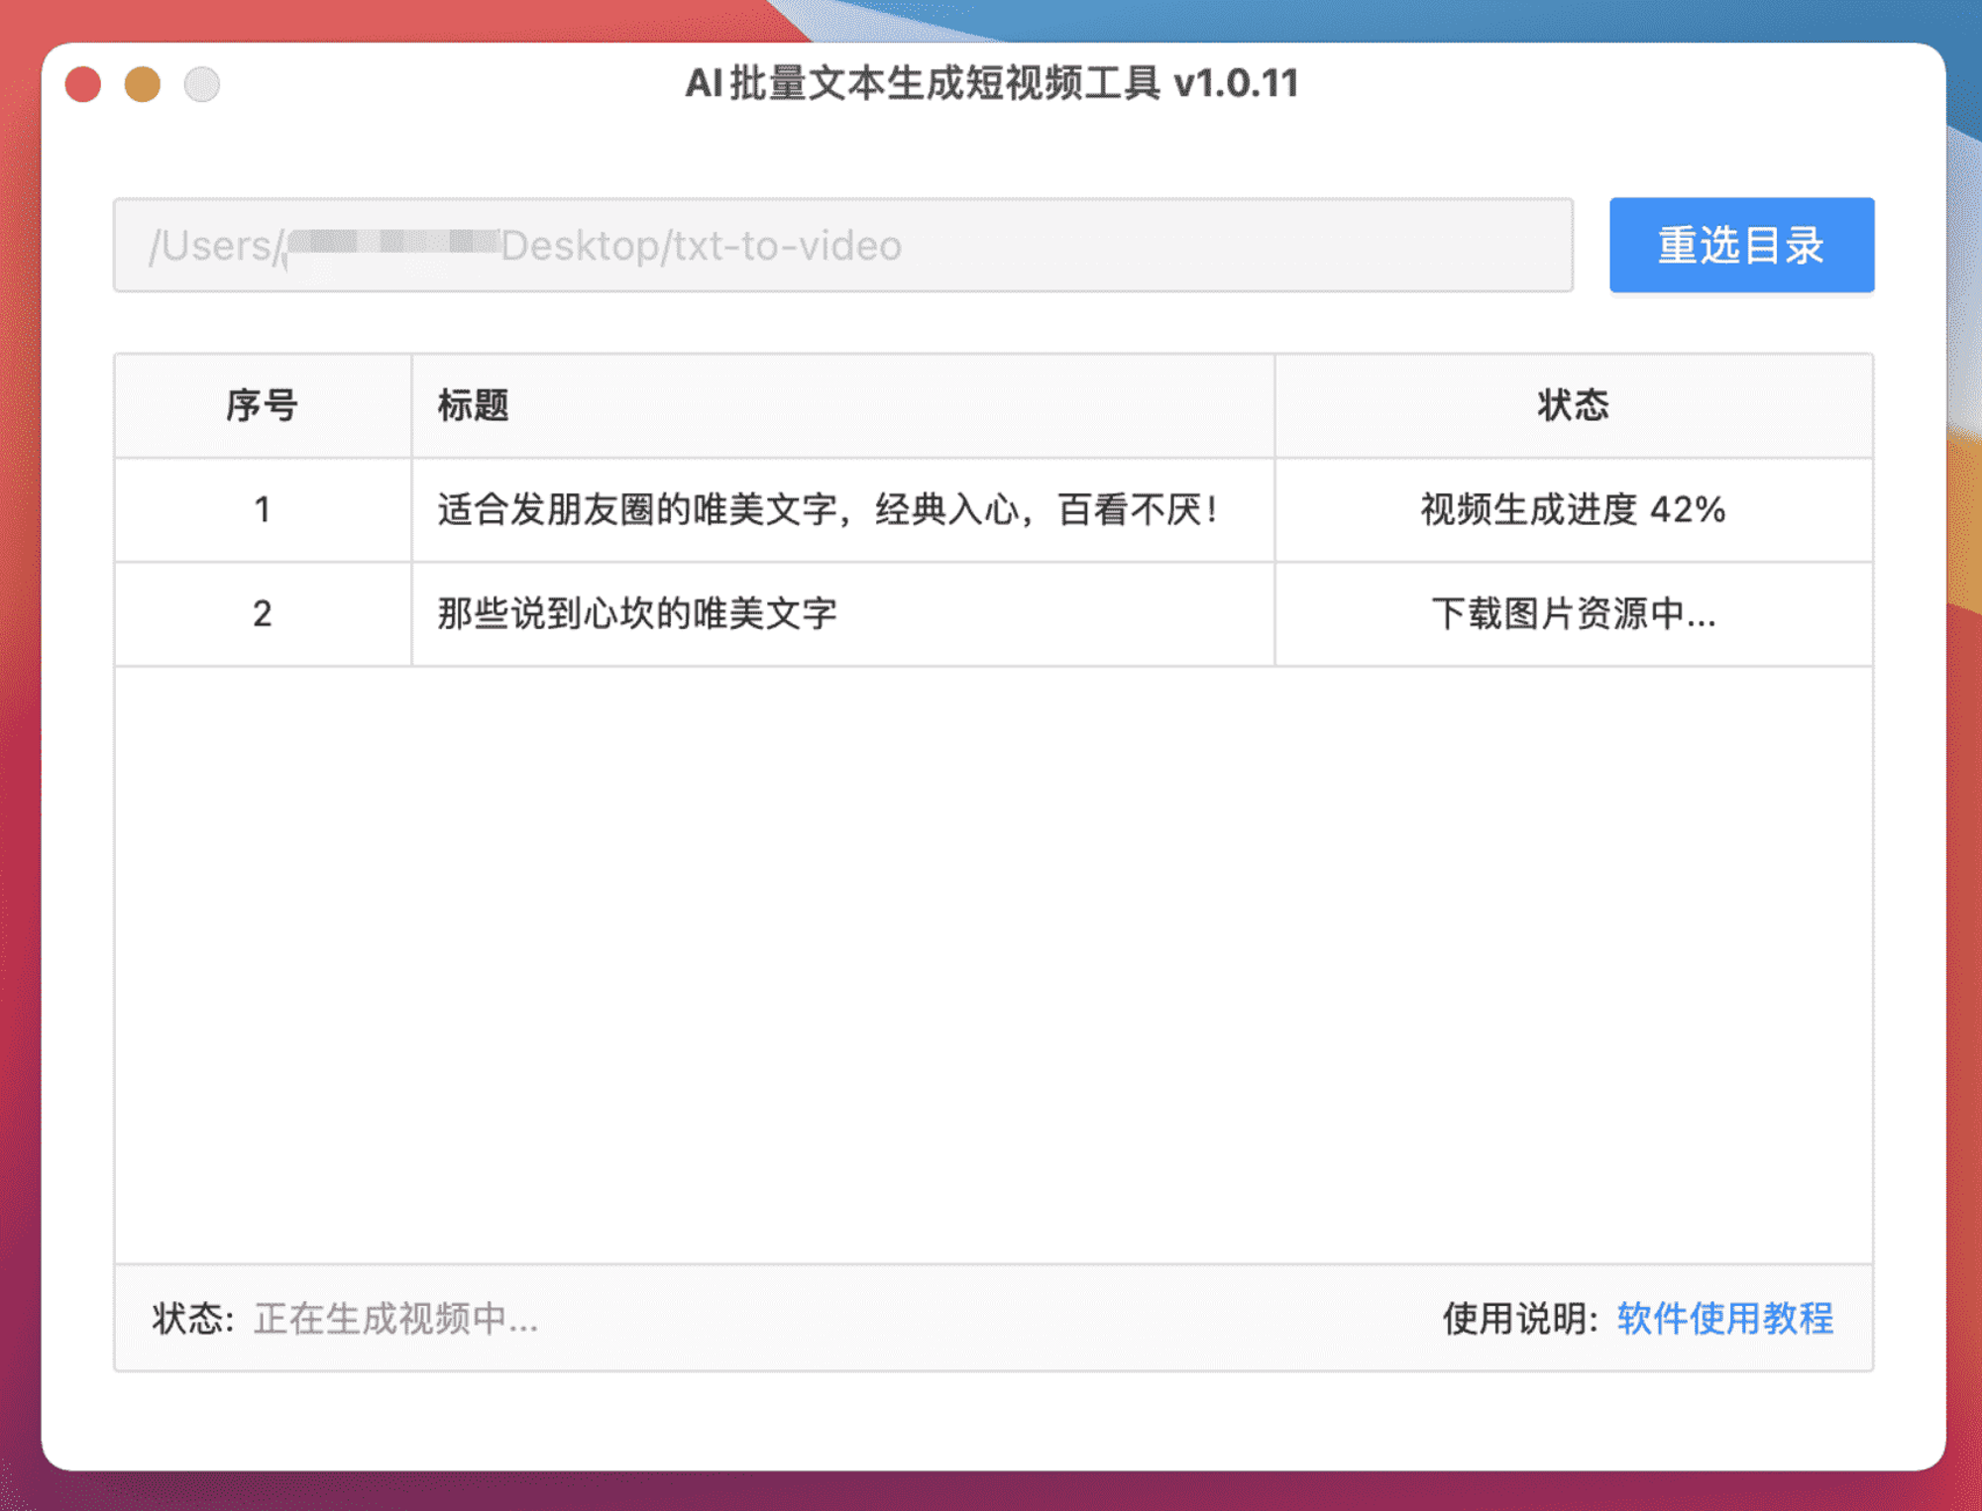Minimize the window with yellow button
The image size is (1982, 1511).
point(143,84)
